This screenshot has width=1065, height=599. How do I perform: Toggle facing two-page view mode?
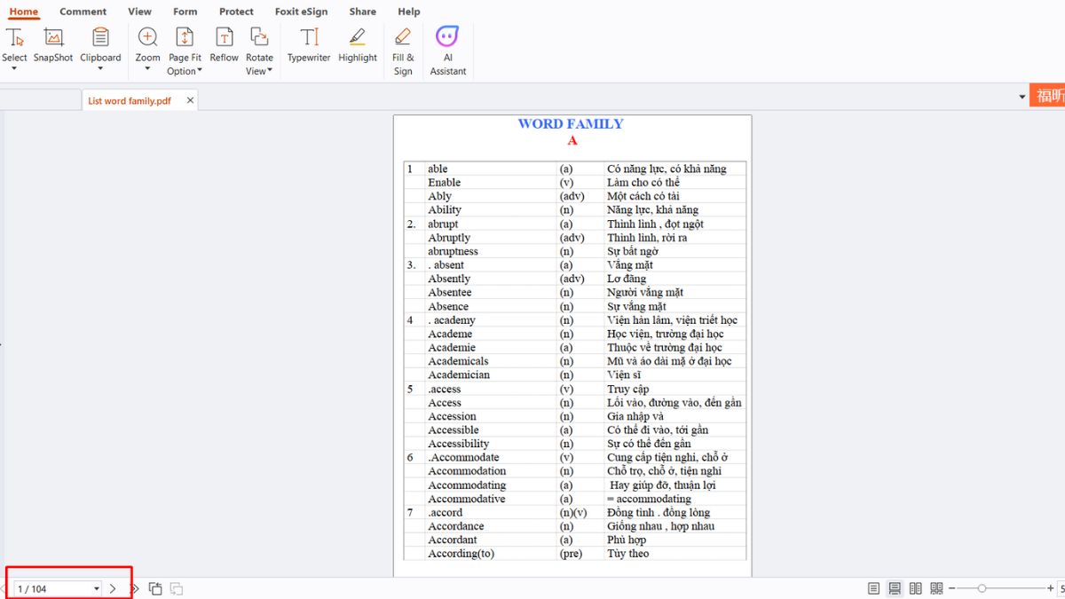click(x=915, y=588)
